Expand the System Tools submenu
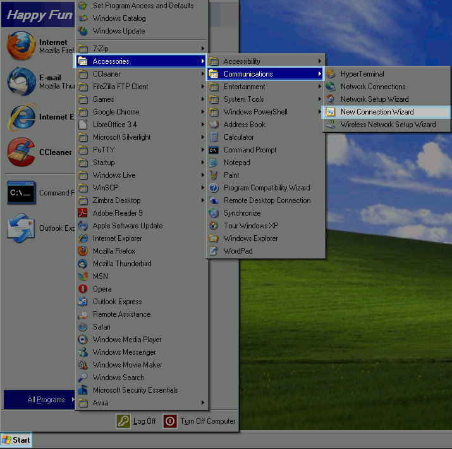The height and width of the screenshot is (449, 452). coord(243,99)
